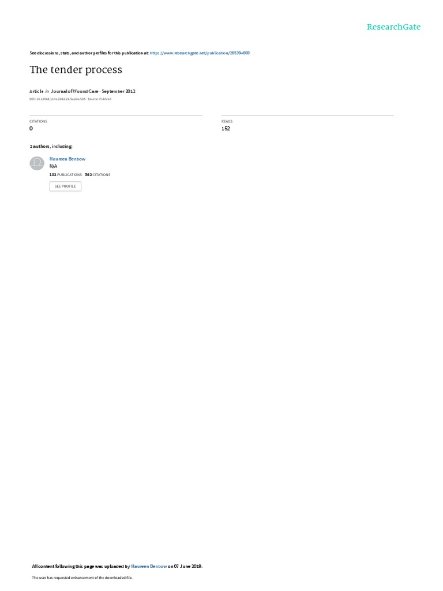
Task: Open the researchgate.net publication URL
Action: click(x=200, y=53)
